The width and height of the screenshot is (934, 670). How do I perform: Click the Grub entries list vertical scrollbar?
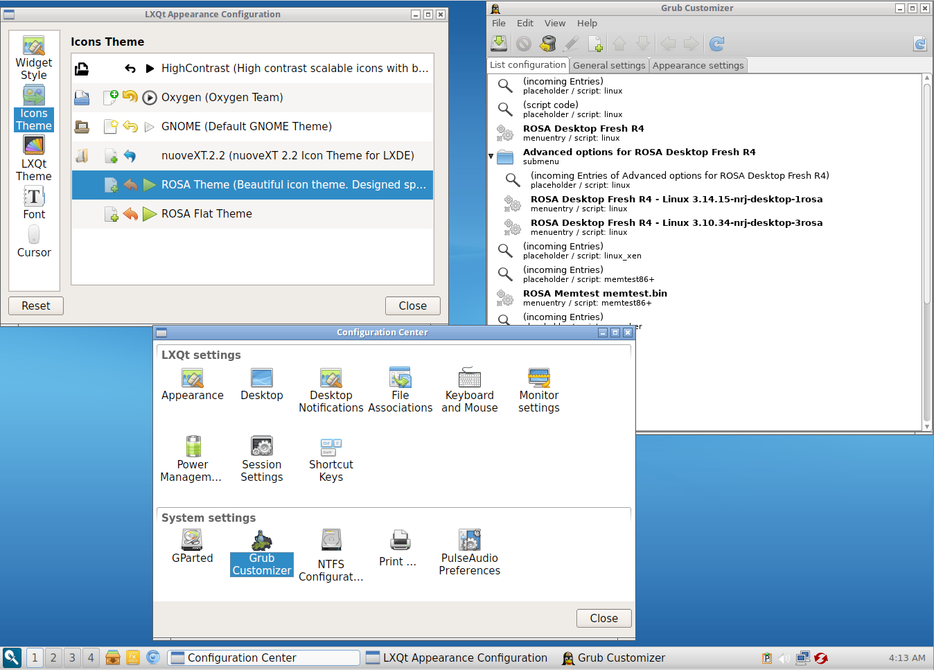click(x=927, y=208)
